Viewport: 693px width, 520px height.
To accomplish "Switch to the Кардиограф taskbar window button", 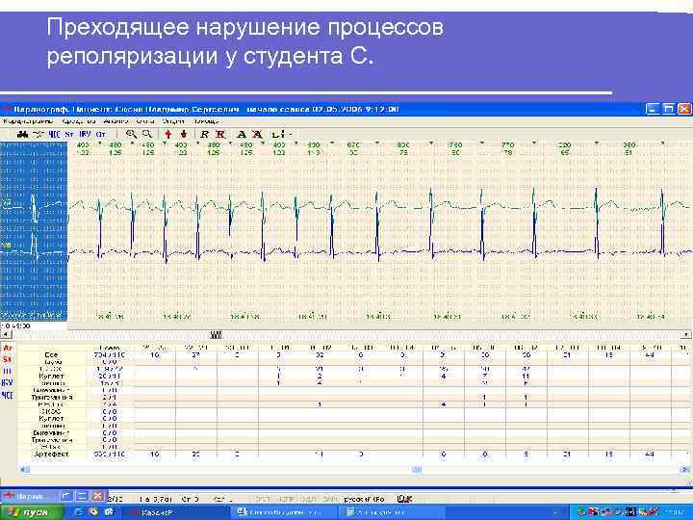I will click(x=176, y=512).
